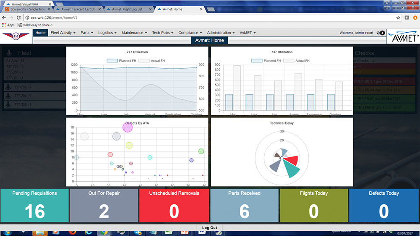Click the AVMET logo
The image size is (420, 237).
pyautogui.click(x=403, y=36)
